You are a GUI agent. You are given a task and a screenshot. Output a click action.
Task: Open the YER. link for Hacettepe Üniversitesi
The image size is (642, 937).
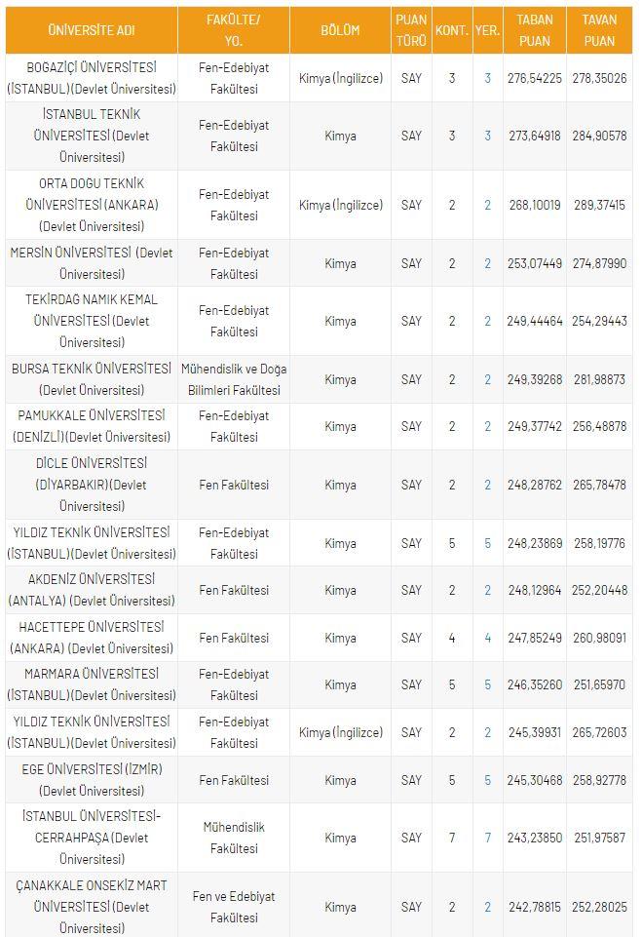(x=488, y=638)
